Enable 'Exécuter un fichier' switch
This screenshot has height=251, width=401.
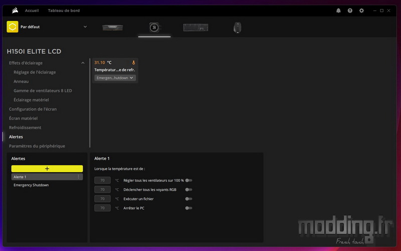pos(189,199)
